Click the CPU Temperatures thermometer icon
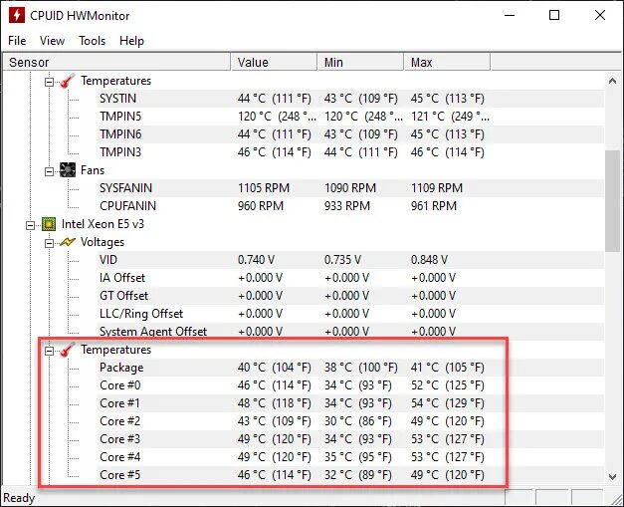The height and width of the screenshot is (507, 624). pyautogui.click(x=68, y=350)
